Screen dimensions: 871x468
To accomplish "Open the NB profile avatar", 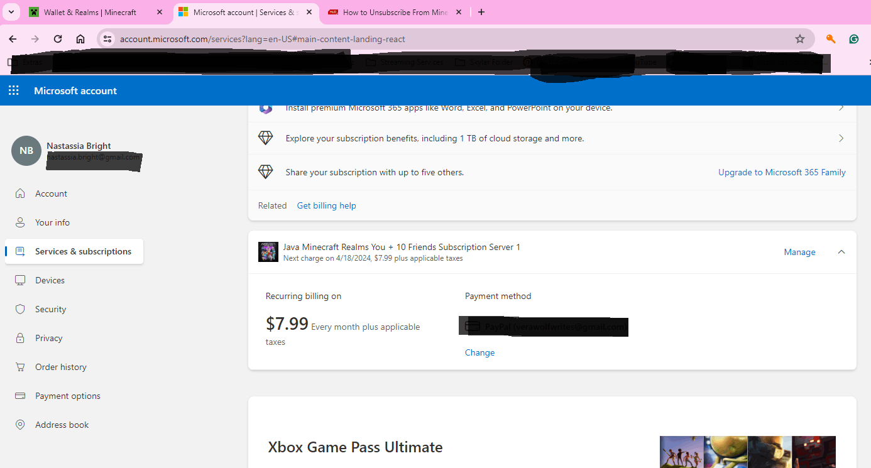I will click(26, 151).
